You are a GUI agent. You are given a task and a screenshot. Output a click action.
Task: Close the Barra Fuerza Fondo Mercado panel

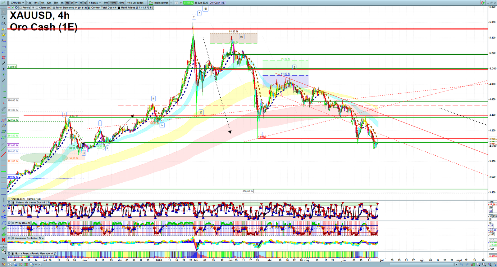(9, 253)
